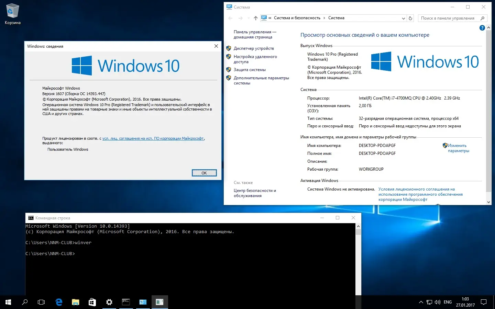
Task: Open license terms link under Активация Windows
Action: click(x=420, y=194)
